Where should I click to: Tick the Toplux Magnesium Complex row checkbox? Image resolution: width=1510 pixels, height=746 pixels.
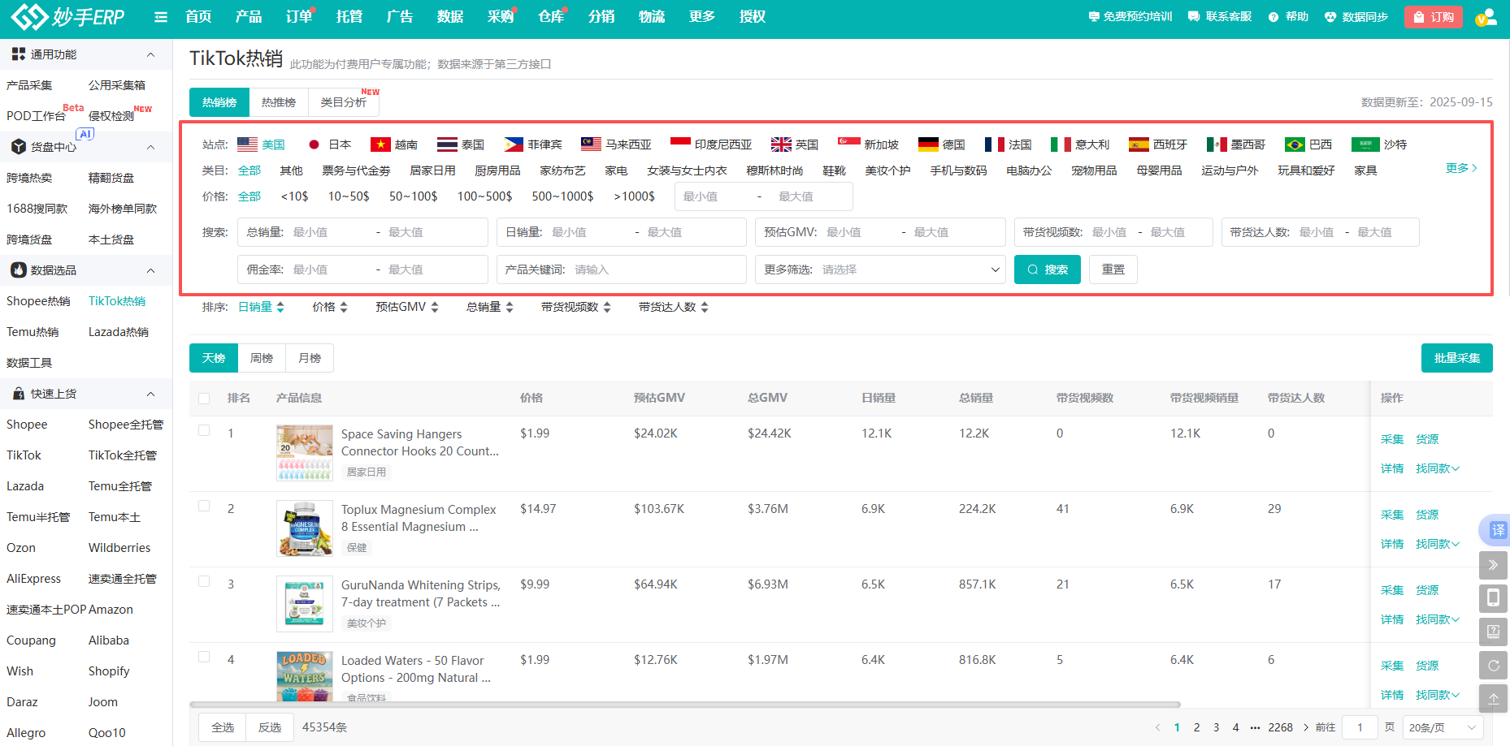click(204, 507)
